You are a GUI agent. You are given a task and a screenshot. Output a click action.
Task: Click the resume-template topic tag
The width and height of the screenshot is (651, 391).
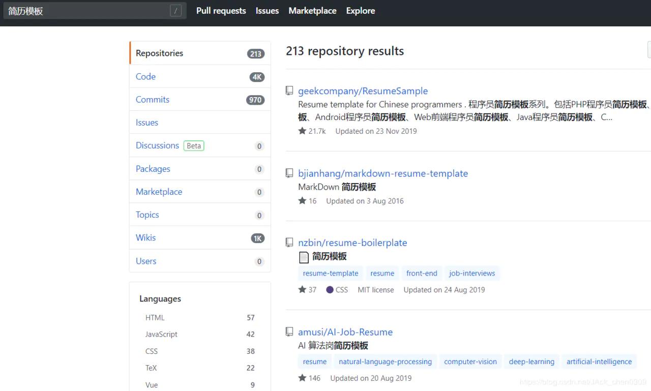[x=331, y=273]
